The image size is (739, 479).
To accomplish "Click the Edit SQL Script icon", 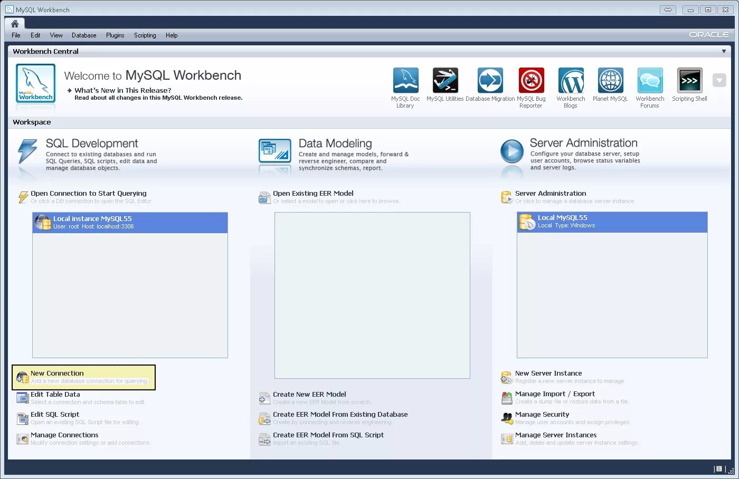I will coord(23,418).
